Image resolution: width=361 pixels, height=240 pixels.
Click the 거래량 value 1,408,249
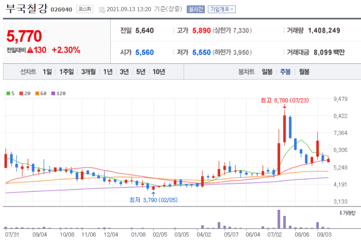324,31
